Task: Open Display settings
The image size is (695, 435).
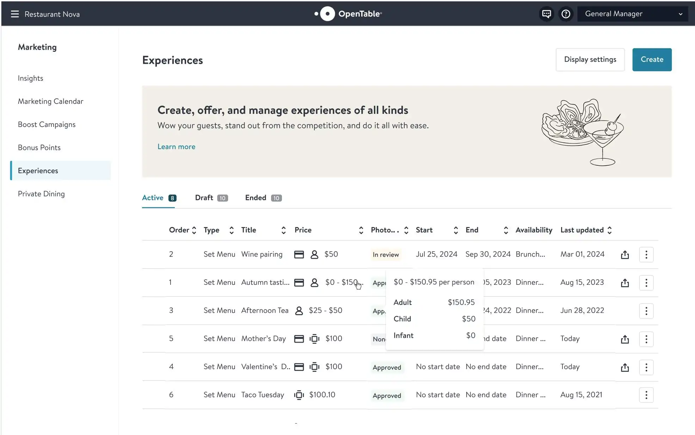Action: 590,60
